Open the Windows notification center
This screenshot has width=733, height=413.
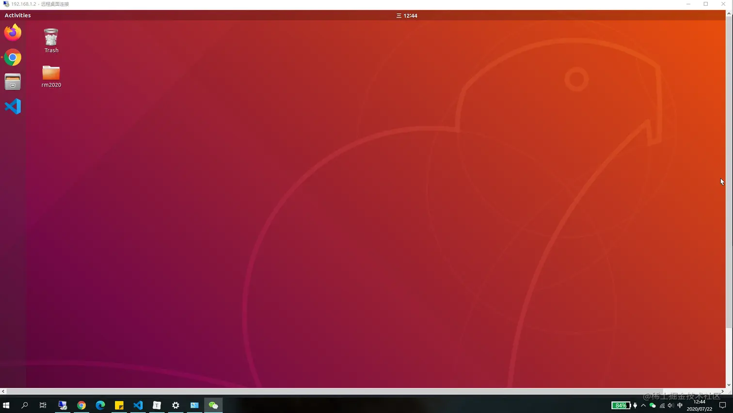722,405
